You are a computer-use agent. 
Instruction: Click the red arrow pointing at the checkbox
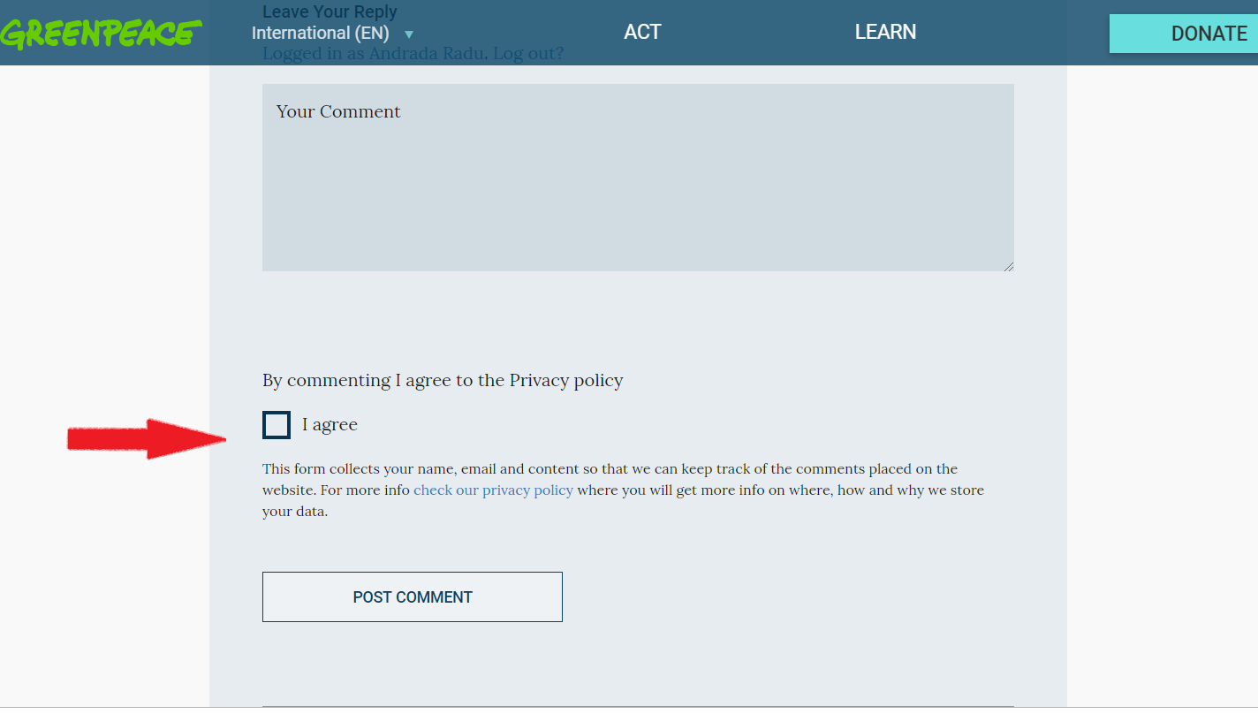click(x=147, y=438)
